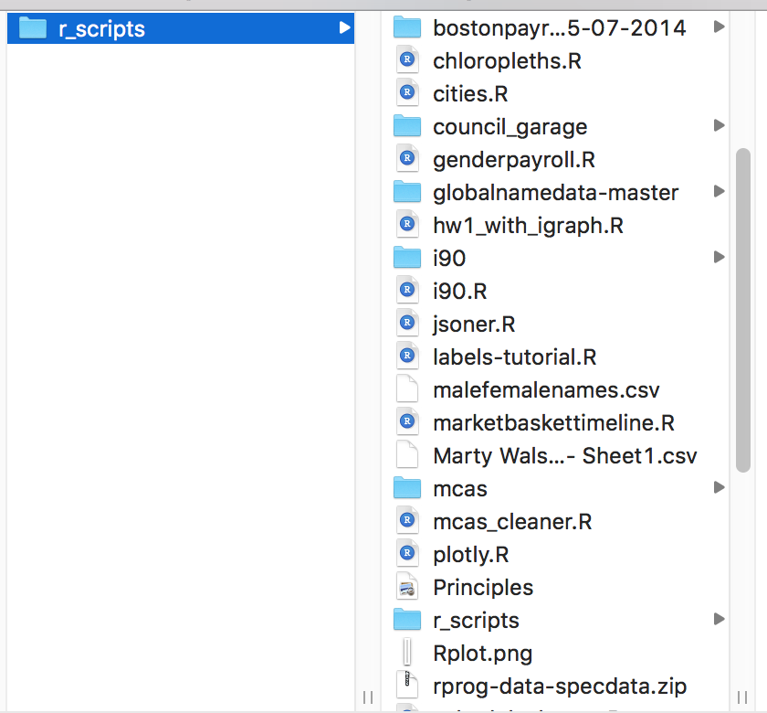Image resolution: width=767 pixels, height=713 pixels.
Task: Select hw1_with_igraph.R in the file list
Action: click(x=528, y=226)
